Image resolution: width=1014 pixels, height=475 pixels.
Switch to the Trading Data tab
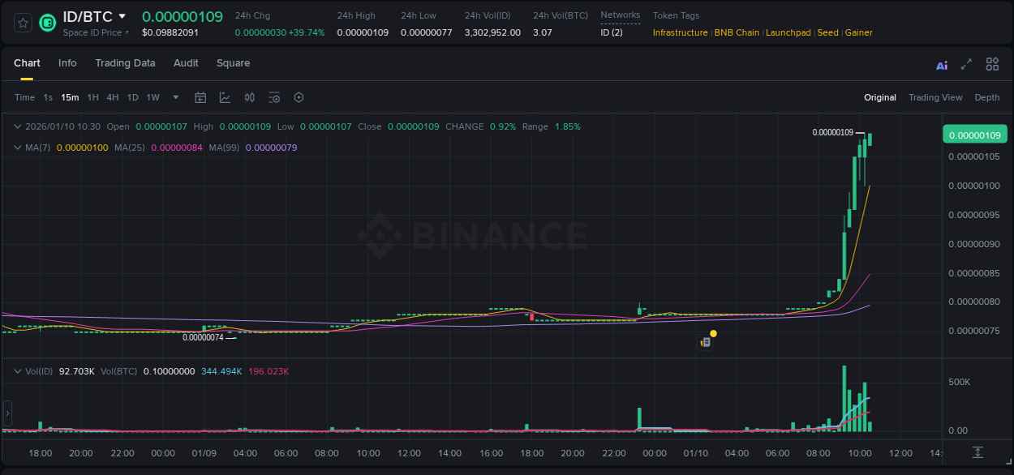(x=125, y=63)
